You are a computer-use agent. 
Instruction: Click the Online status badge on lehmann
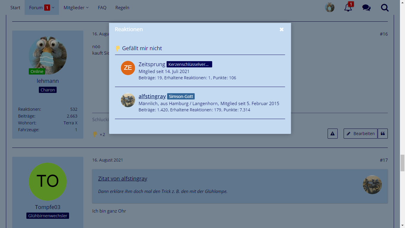click(37, 72)
